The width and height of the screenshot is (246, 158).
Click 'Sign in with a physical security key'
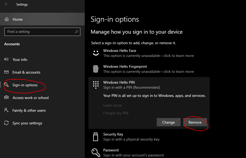[131, 139]
